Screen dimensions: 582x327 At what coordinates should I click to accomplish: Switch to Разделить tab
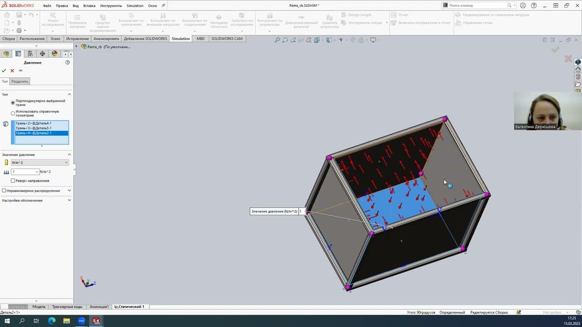[x=20, y=81]
